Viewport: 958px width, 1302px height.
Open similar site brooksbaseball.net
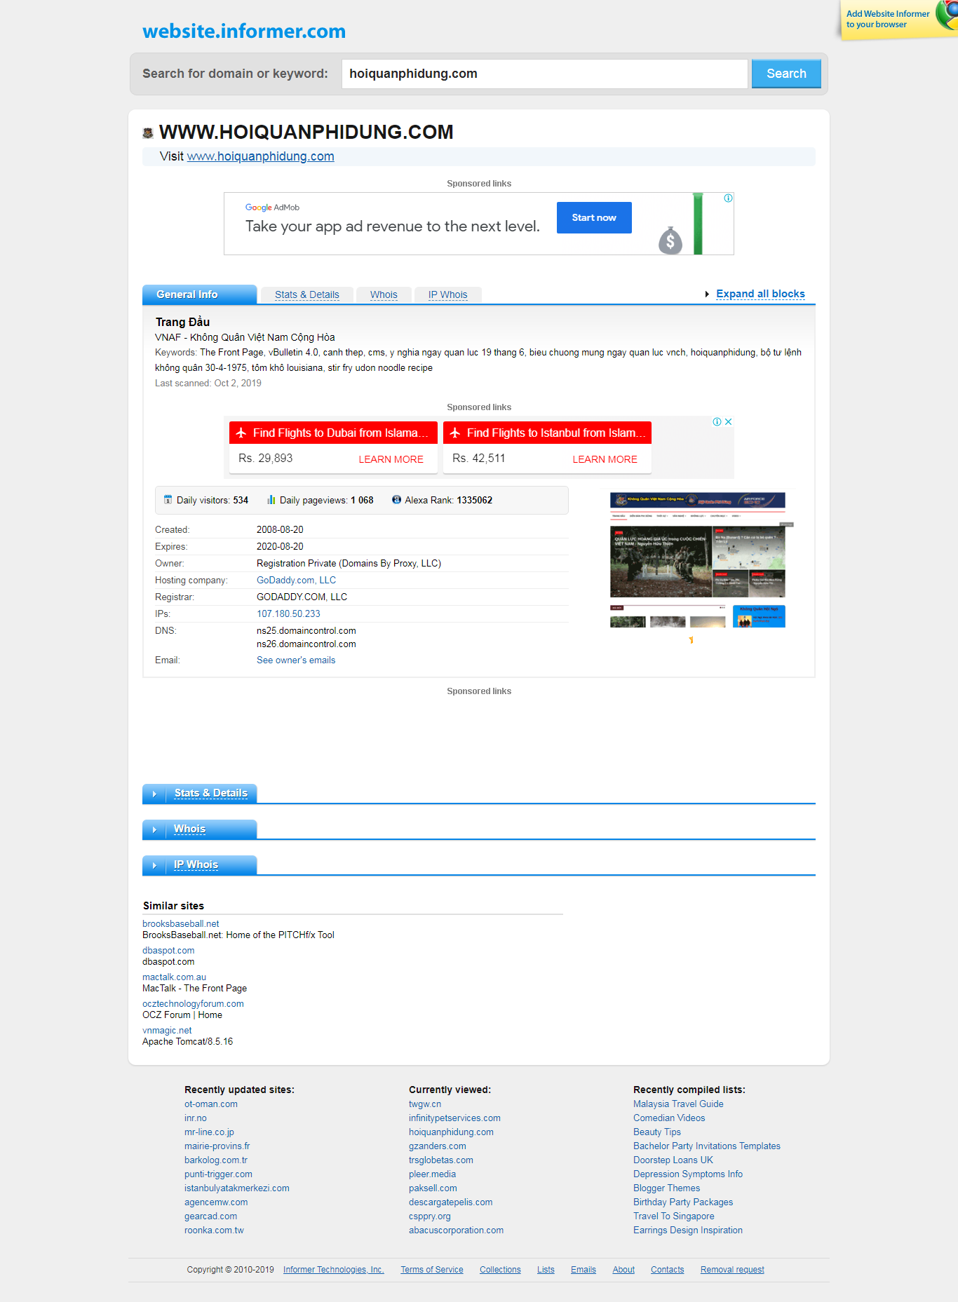tap(180, 923)
